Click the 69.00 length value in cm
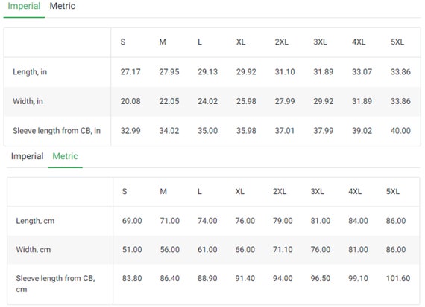 132,221
